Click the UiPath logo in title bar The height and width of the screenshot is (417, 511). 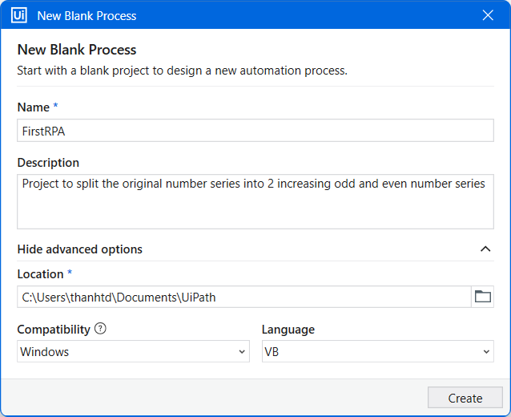[19, 15]
